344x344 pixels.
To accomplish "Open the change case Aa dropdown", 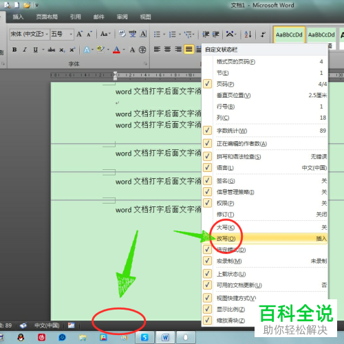I will (105, 34).
